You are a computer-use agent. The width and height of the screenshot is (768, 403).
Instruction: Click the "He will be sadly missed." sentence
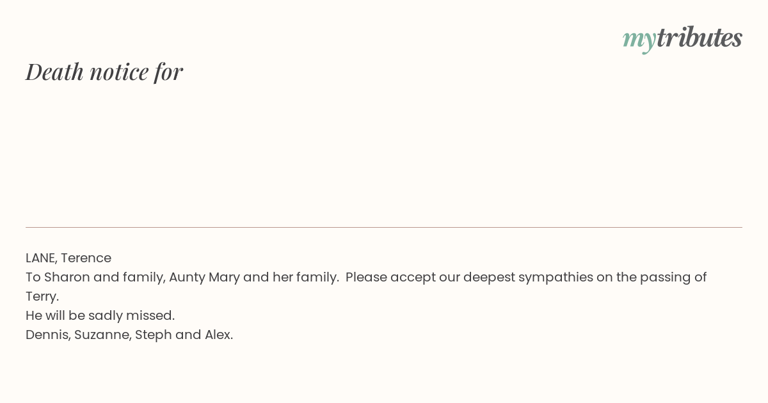tap(100, 315)
